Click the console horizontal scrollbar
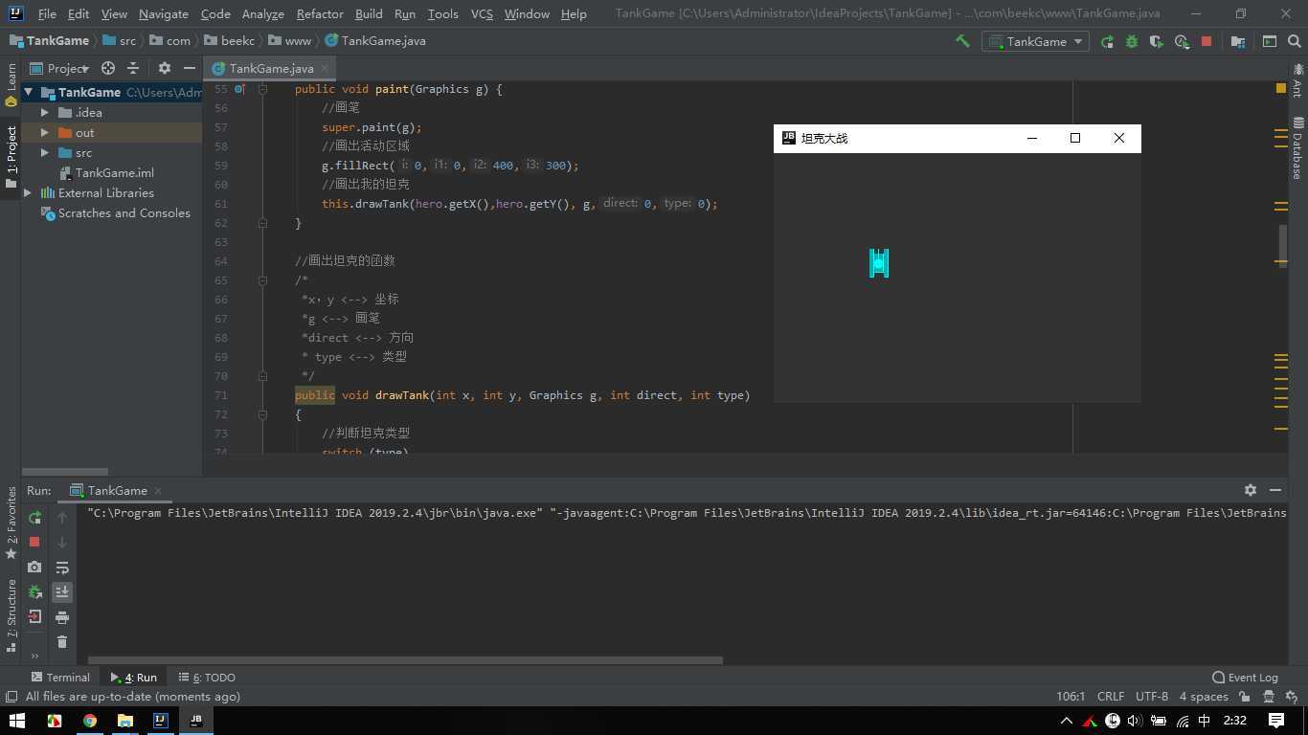The width and height of the screenshot is (1308, 735). pos(405,659)
